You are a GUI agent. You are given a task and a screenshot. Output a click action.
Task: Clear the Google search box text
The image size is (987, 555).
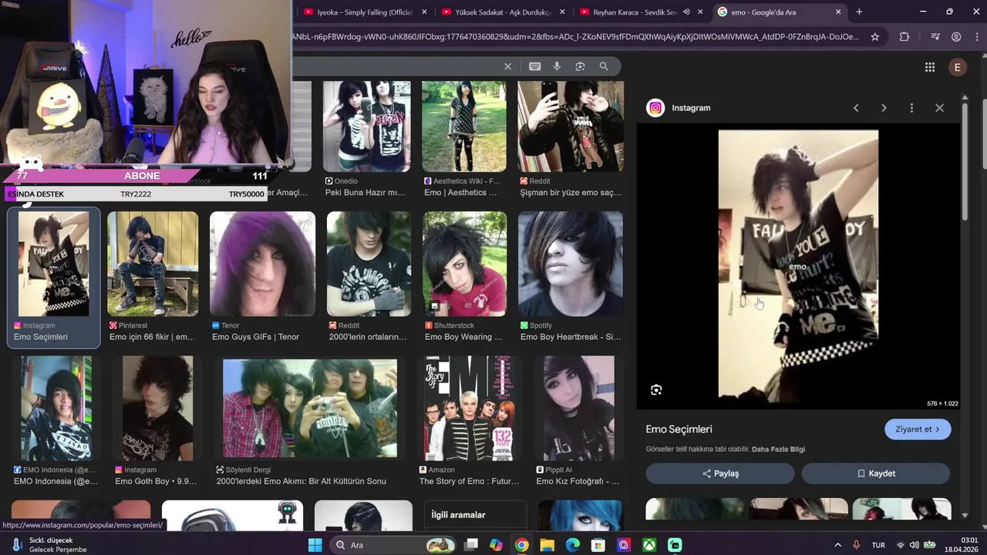click(x=507, y=66)
